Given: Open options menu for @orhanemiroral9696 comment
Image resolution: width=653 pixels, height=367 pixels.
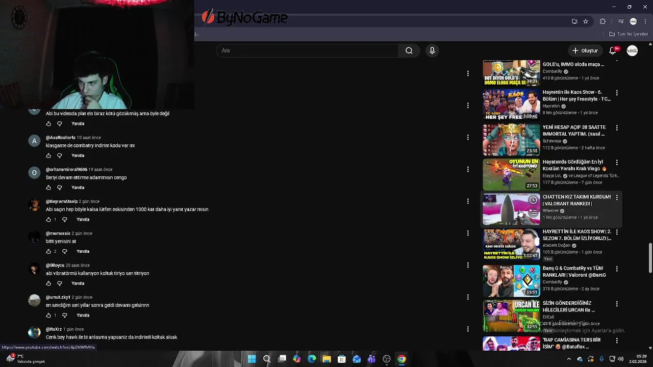Looking at the screenshot, I should [x=468, y=169].
